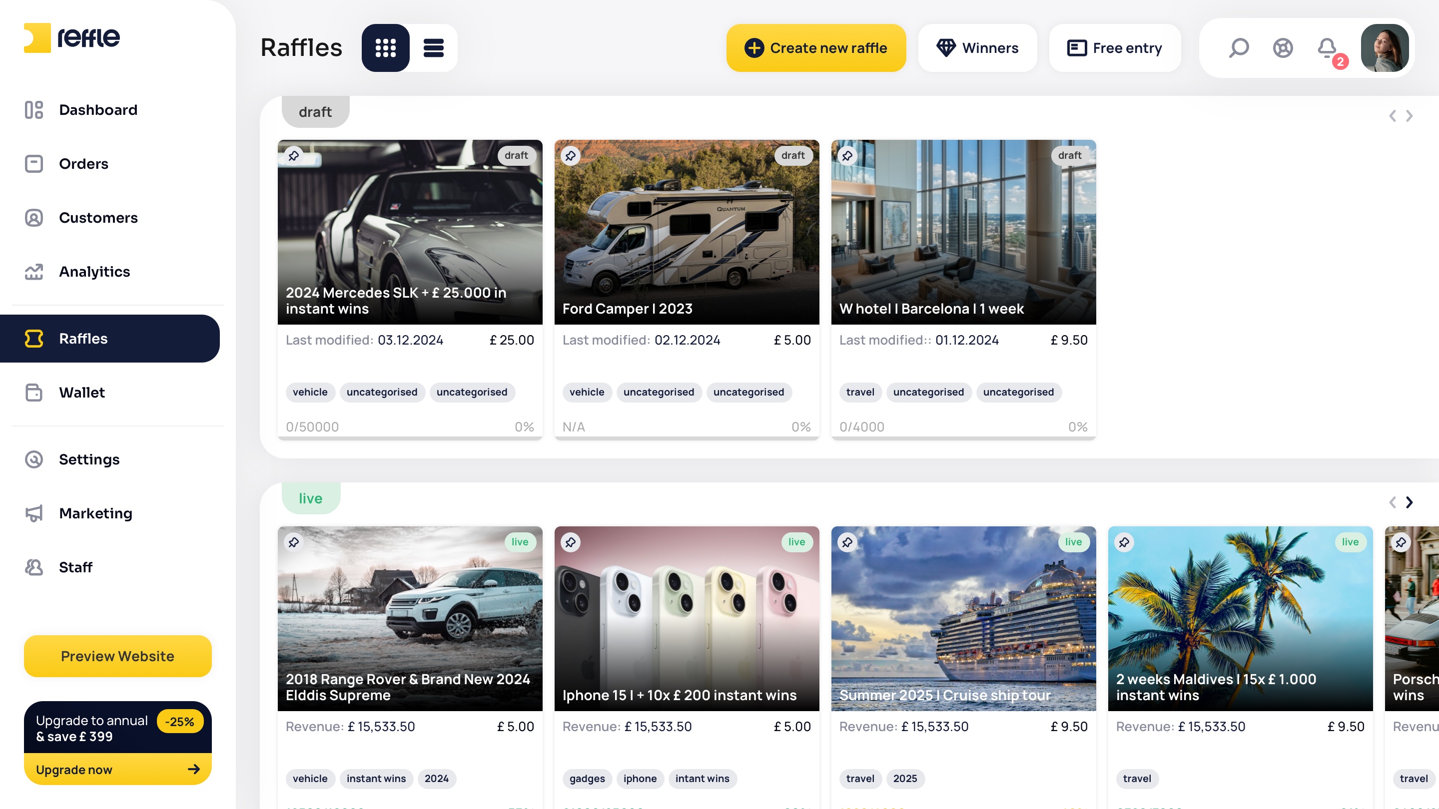The width and height of the screenshot is (1439, 809).
Task: Click Upgrade now
Action: click(118, 770)
